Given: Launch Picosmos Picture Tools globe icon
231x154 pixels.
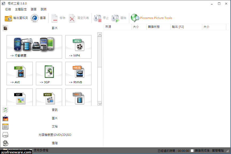Looking at the screenshot, I should point(135,18).
